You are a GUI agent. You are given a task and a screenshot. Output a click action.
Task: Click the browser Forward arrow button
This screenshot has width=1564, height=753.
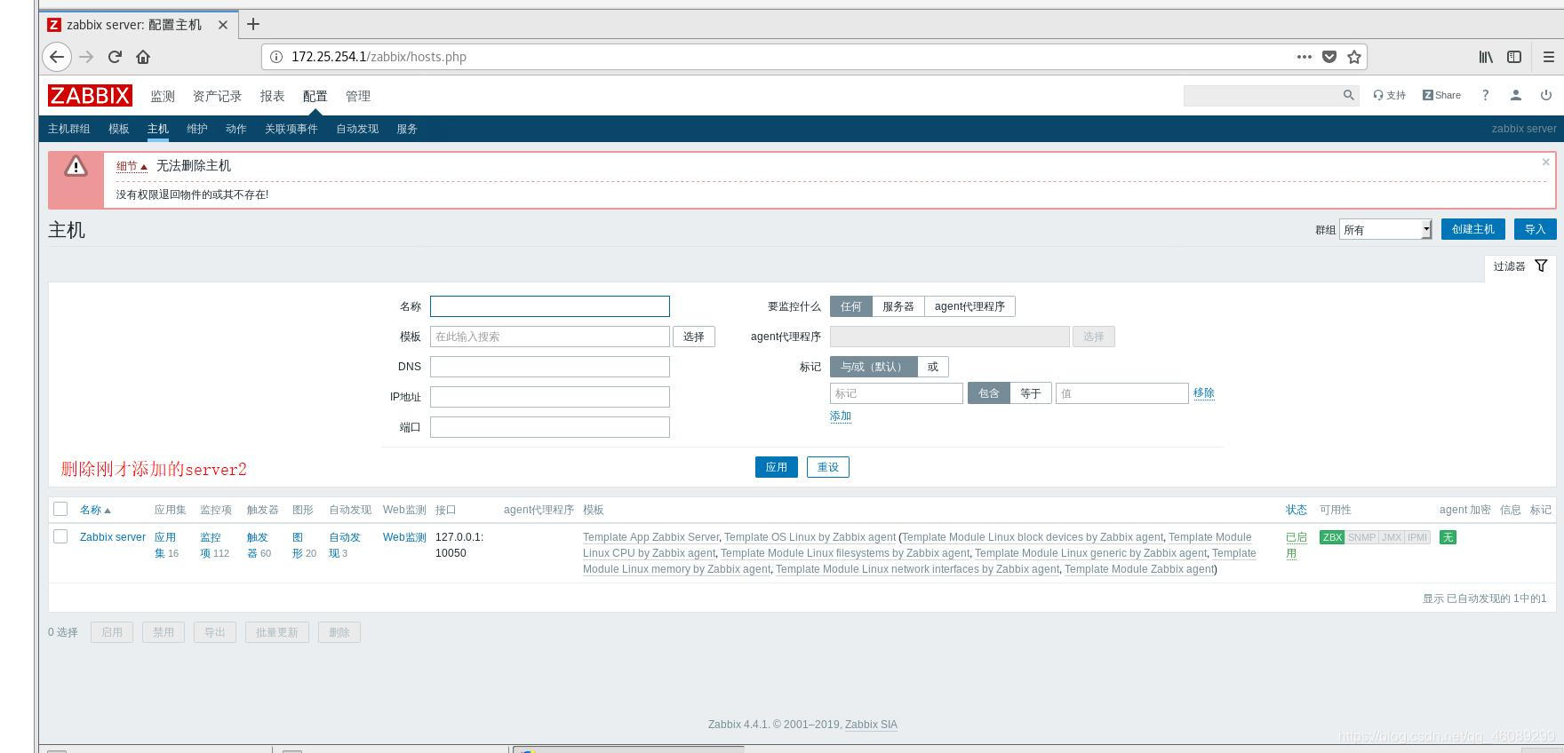pyautogui.click(x=86, y=57)
